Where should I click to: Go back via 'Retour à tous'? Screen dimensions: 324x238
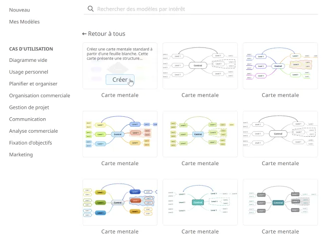(104, 34)
